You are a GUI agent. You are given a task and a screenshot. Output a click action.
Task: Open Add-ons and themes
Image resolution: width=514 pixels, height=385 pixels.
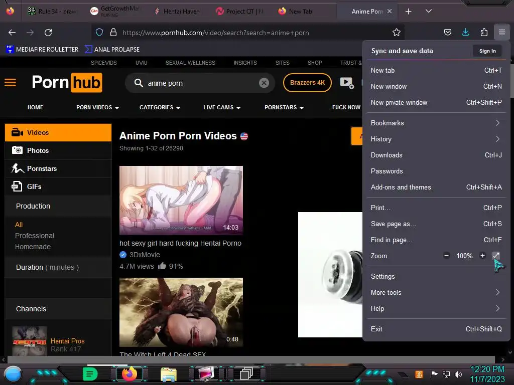point(436,187)
